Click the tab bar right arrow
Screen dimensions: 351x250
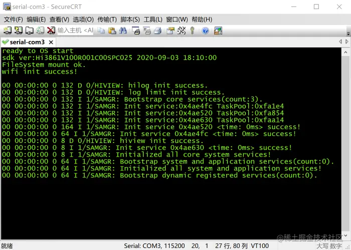pyautogui.click(x=347, y=41)
